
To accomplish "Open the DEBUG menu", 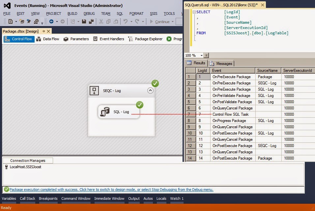I will 89,14.
